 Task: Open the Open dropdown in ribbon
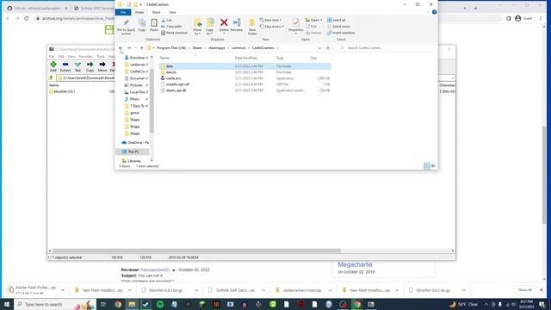pos(313,20)
